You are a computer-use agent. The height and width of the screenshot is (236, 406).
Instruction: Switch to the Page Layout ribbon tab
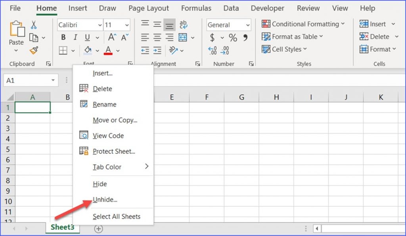149,8
